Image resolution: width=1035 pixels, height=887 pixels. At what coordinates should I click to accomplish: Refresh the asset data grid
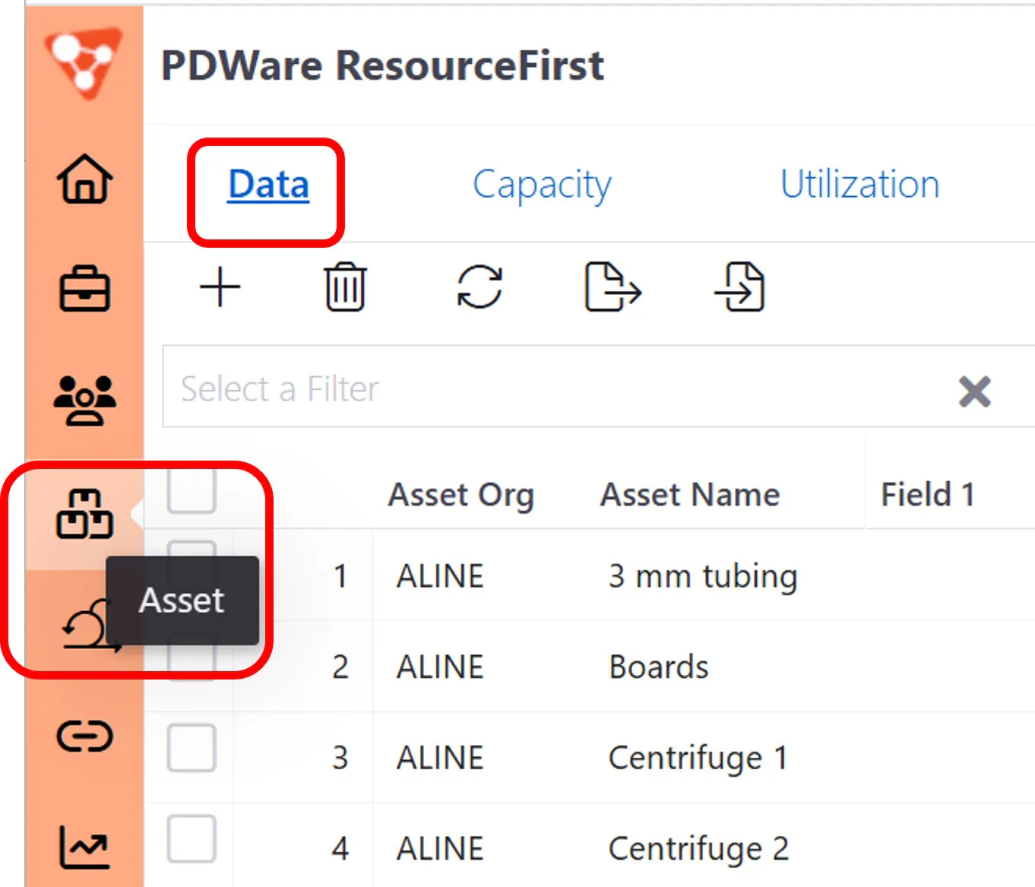480,287
